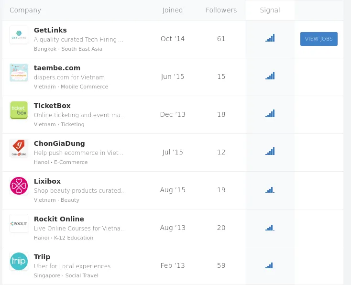
Task: Click the Triip teal logo
Action: coord(19,262)
